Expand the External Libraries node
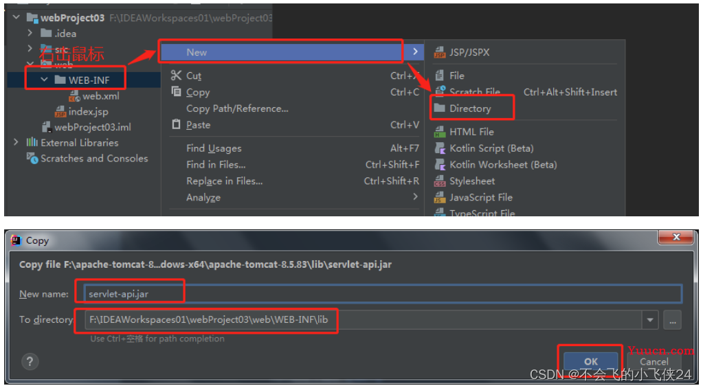The image size is (703, 388). 16,142
